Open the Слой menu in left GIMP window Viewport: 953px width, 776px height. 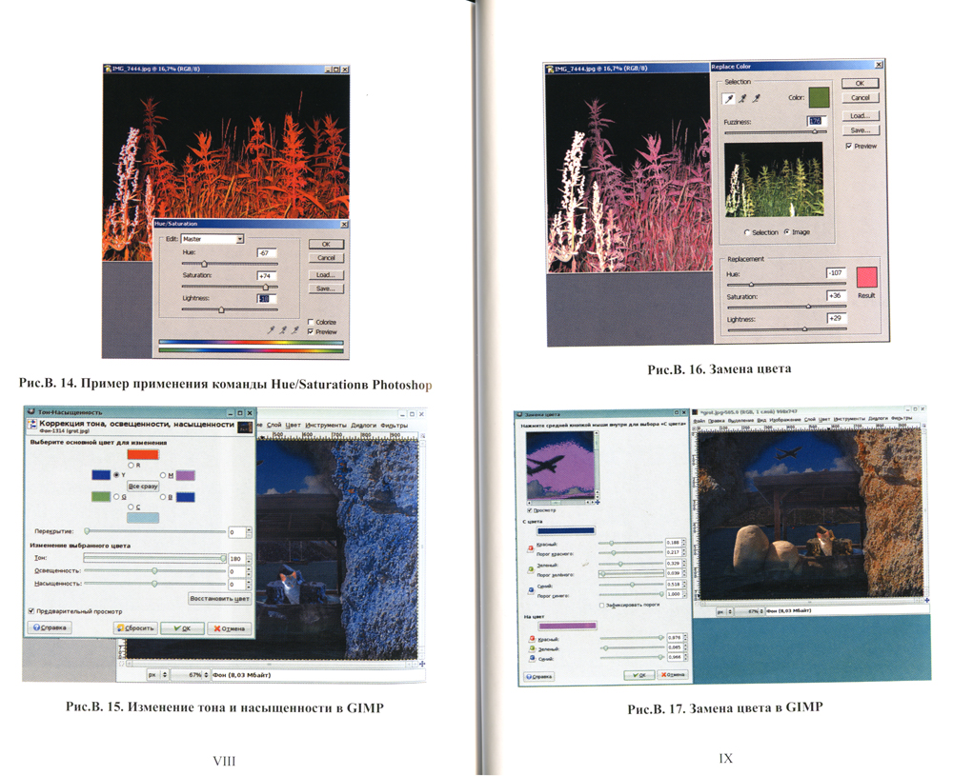coord(274,425)
